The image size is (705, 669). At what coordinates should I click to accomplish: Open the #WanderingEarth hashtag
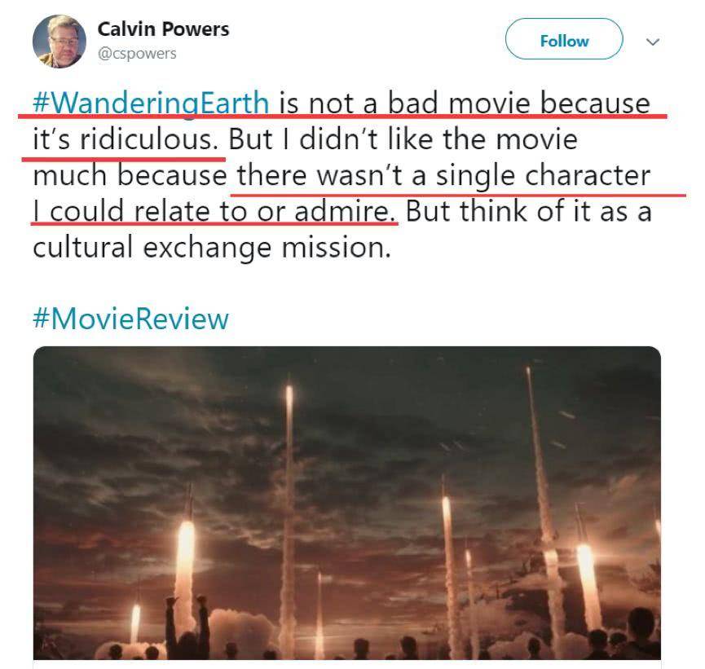151,103
